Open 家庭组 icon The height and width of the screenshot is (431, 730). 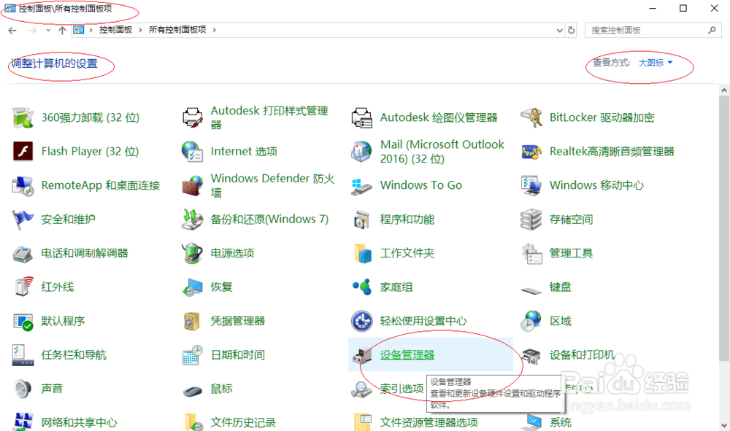pyautogui.click(x=362, y=287)
